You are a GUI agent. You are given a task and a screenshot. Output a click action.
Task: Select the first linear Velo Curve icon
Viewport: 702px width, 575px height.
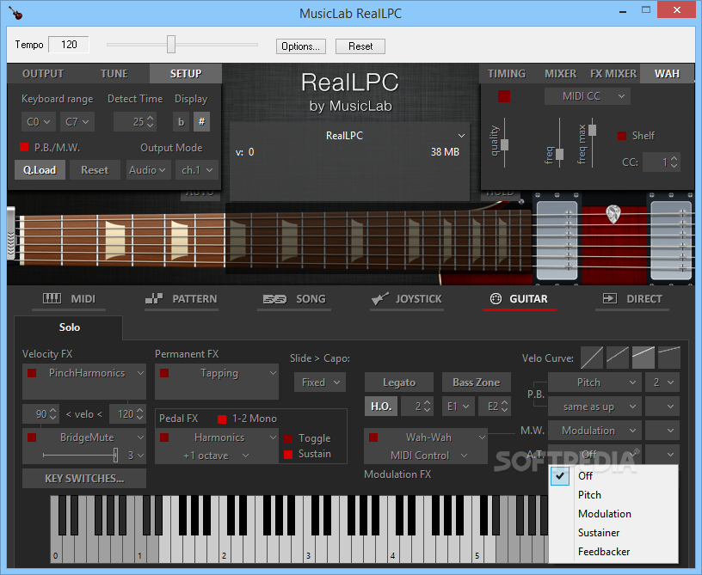click(x=591, y=358)
